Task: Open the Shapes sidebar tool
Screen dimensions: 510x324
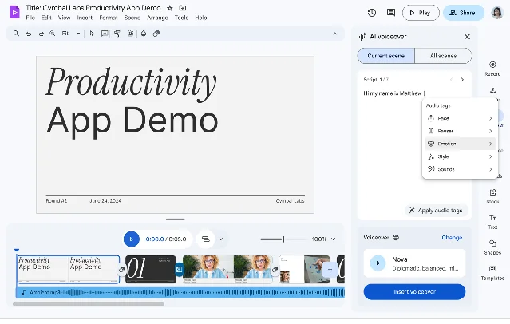Action: [x=492, y=247]
